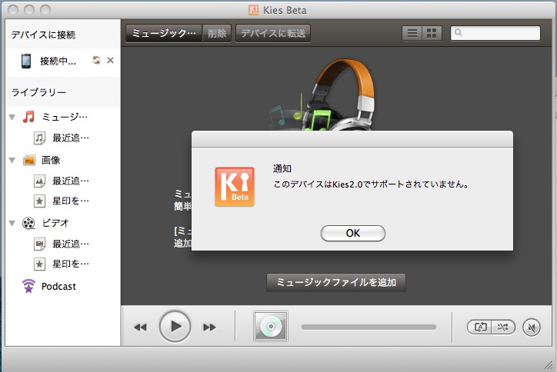
Task: Select the ビデオ label in sidebar
Action: (x=55, y=223)
